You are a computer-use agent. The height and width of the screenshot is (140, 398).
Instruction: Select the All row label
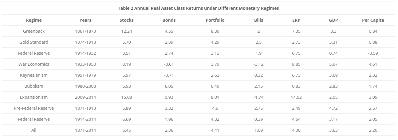tap(34, 130)
